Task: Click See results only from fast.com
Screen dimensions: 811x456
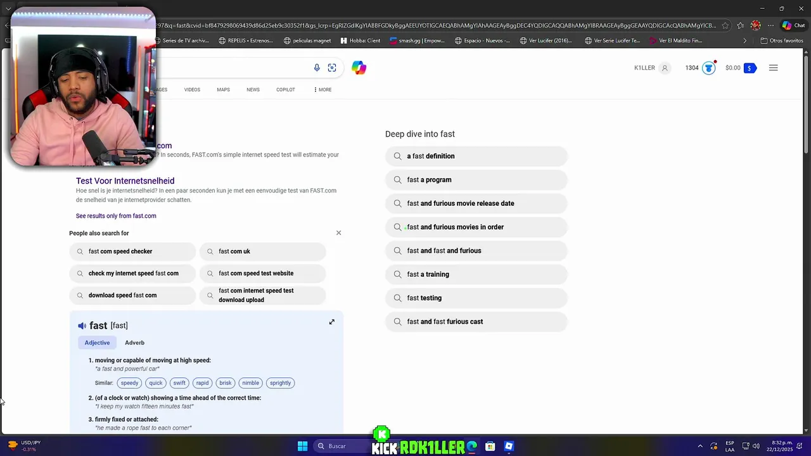Action: tap(116, 216)
